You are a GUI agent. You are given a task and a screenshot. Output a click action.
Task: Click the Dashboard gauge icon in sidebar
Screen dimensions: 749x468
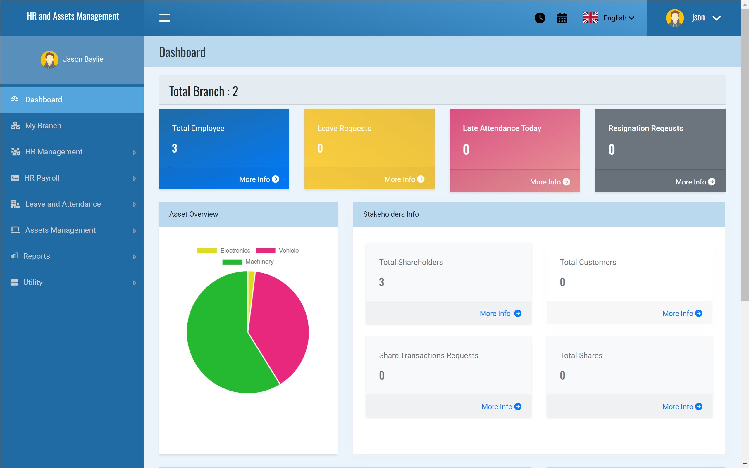pyautogui.click(x=14, y=99)
